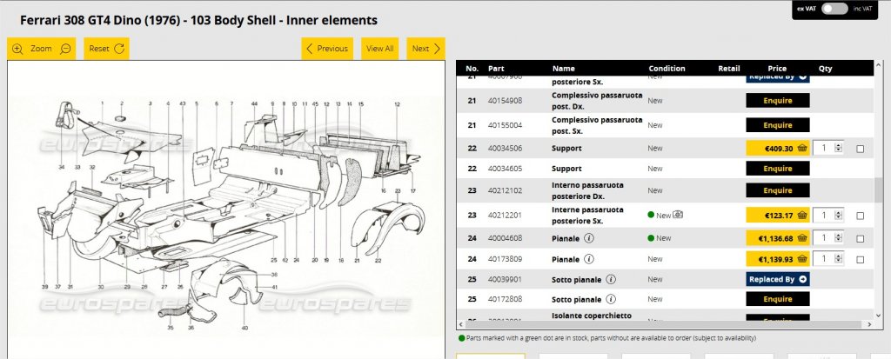891x359 pixels.
Task: Click the zoom-out magnifier icon
Action: click(x=66, y=49)
